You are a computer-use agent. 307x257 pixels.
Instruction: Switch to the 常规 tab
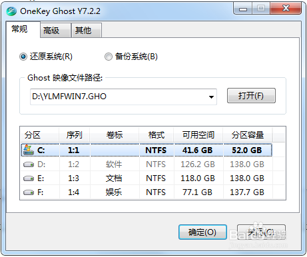coord(23,29)
